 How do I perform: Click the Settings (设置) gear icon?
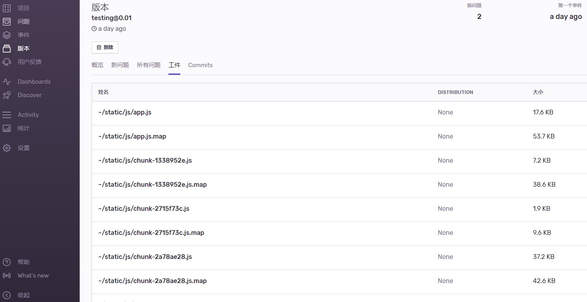(7, 148)
